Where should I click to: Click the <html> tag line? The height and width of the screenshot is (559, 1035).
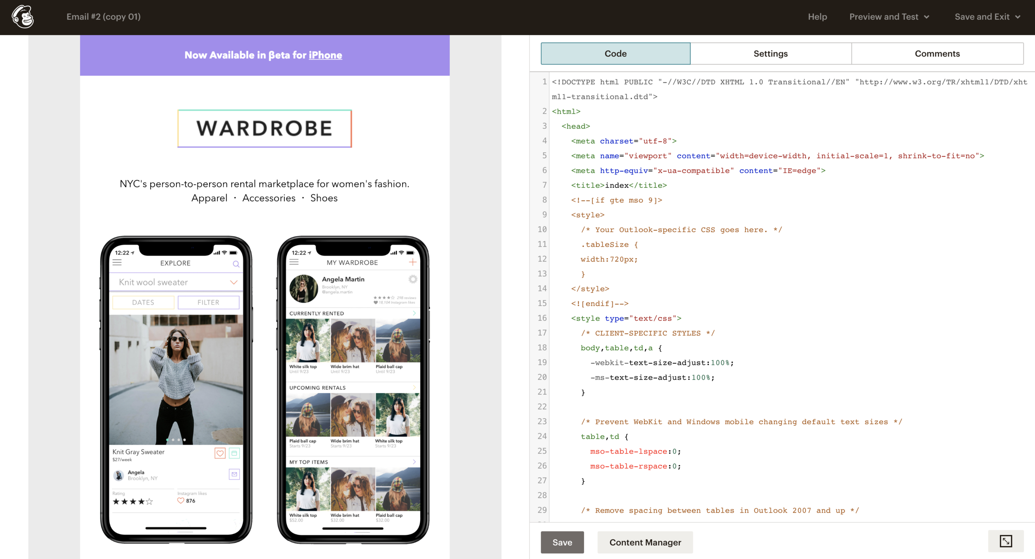(x=566, y=111)
